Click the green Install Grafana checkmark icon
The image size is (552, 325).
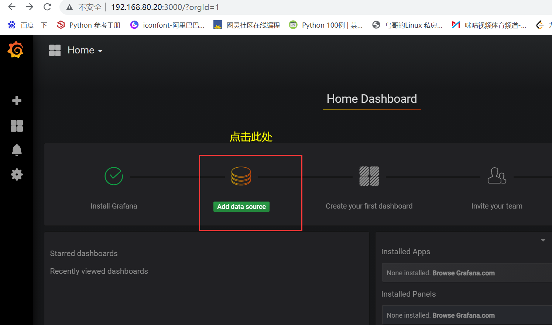tap(114, 176)
